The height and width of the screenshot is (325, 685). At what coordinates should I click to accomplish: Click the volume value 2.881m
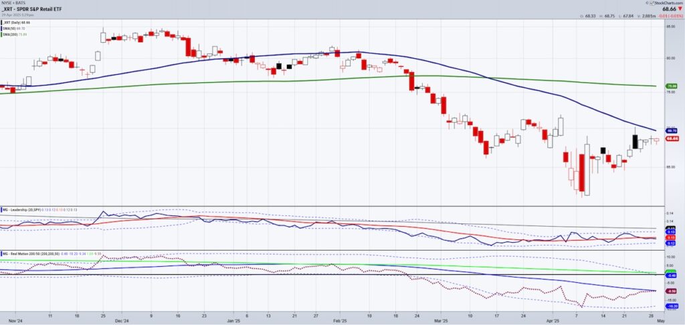(x=649, y=16)
